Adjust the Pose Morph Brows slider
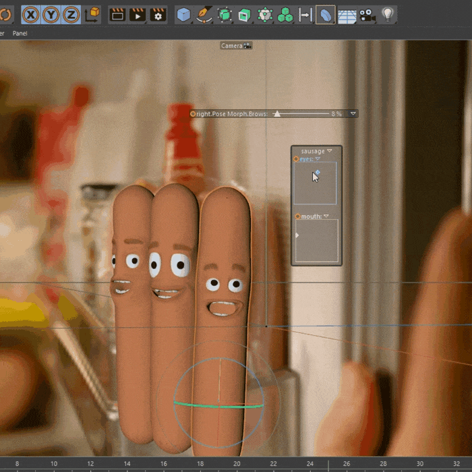The width and height of the screenshot is (472, 472). (301, 114)
